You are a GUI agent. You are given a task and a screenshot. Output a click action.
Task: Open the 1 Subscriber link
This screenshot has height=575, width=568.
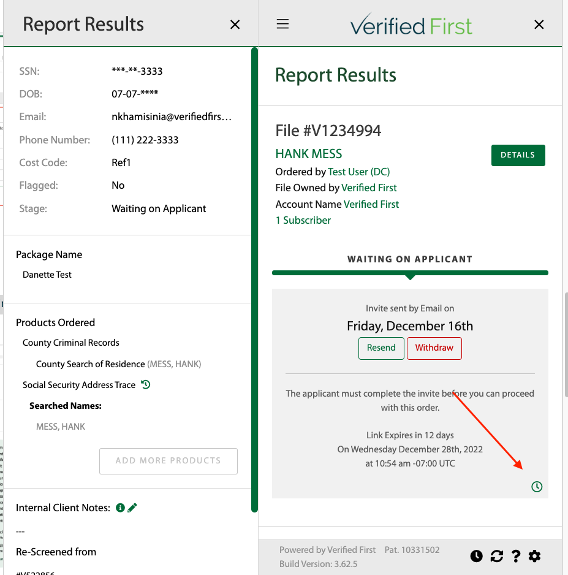(303, 221)
